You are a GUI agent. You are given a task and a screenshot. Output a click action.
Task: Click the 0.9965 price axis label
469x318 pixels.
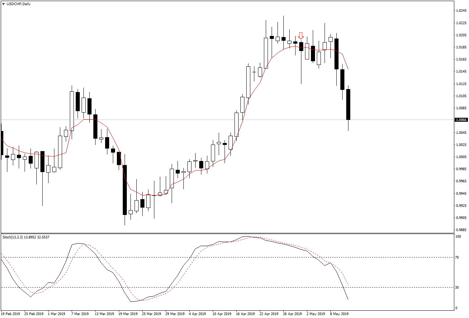461,181
